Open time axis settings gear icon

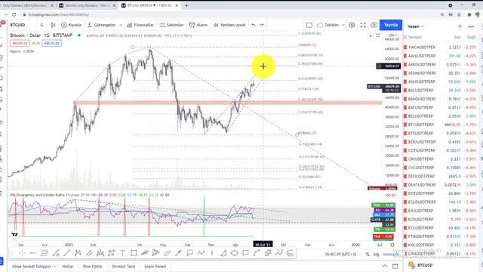point(392,245)
